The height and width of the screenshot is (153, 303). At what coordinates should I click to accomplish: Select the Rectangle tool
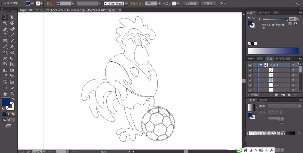point(5,41)
